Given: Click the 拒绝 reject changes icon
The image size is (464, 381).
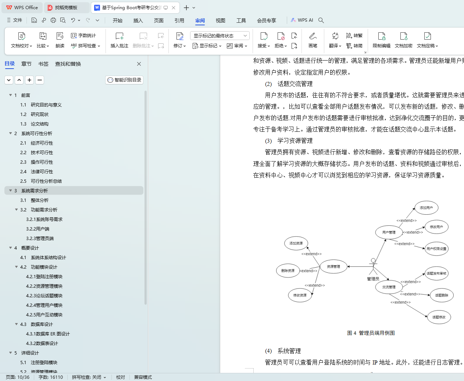Looking at the screenshot, I should click(x=281, y=36).
